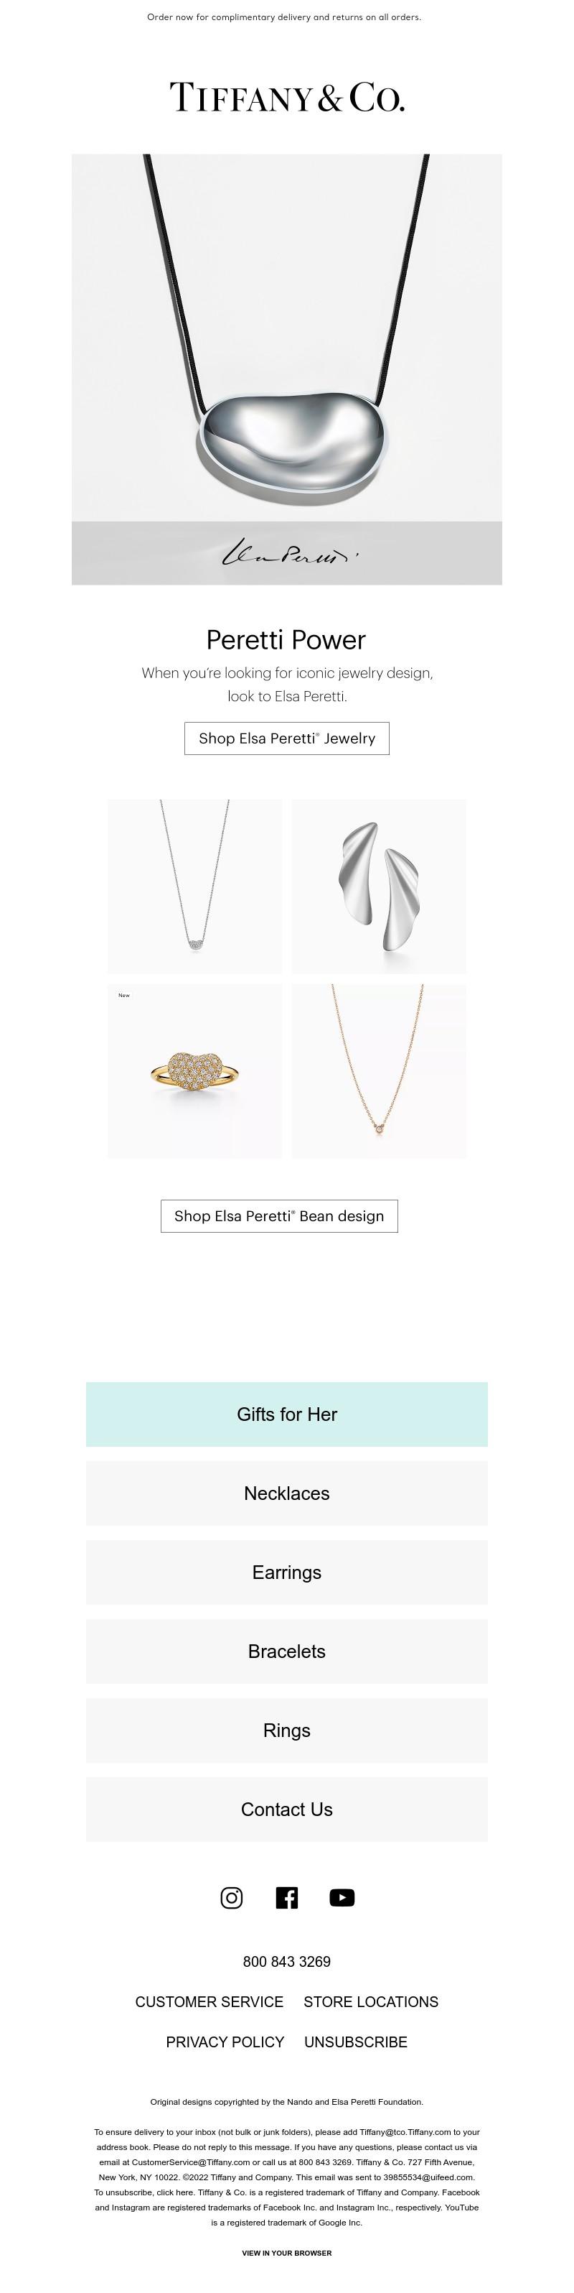Screen dimensions: 574x2293
Task: Select the Contact Us menu item
Action: click(287, 1810)
